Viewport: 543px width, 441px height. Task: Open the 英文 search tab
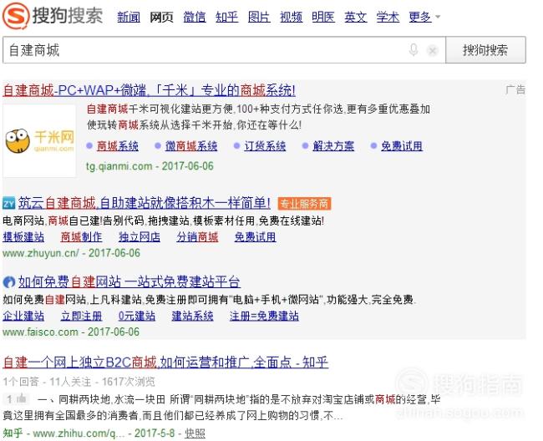356,17
